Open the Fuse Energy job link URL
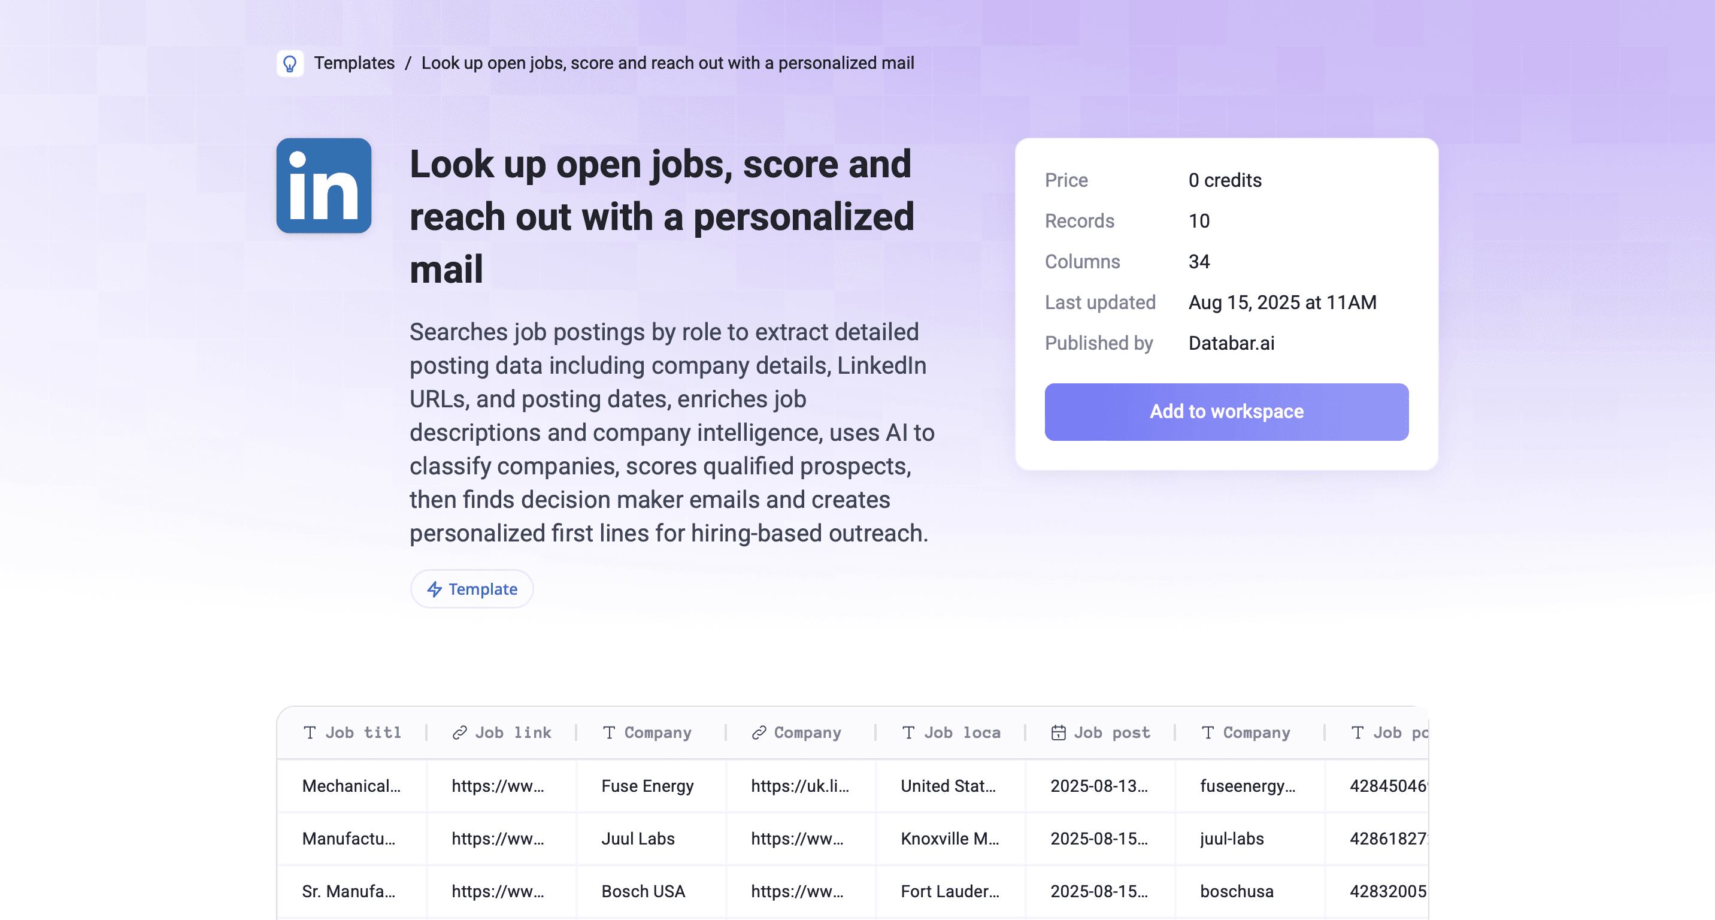 click(498, 786)
